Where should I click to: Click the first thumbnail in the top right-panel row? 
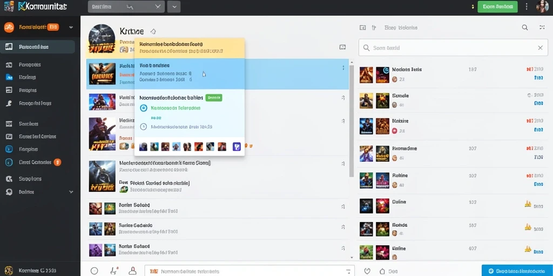point(366,75)
